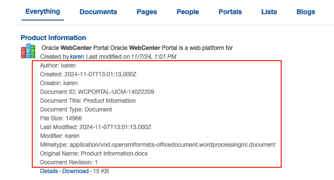Image resolution: width=334 pixels, height=180 pixels.
Task: Go to the People tab
Action: point(188,12)
